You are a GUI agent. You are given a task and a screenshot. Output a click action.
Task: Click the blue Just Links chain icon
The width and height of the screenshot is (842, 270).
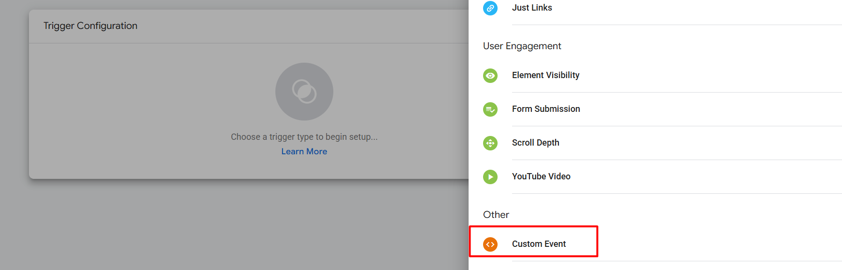tap(490, 8)
